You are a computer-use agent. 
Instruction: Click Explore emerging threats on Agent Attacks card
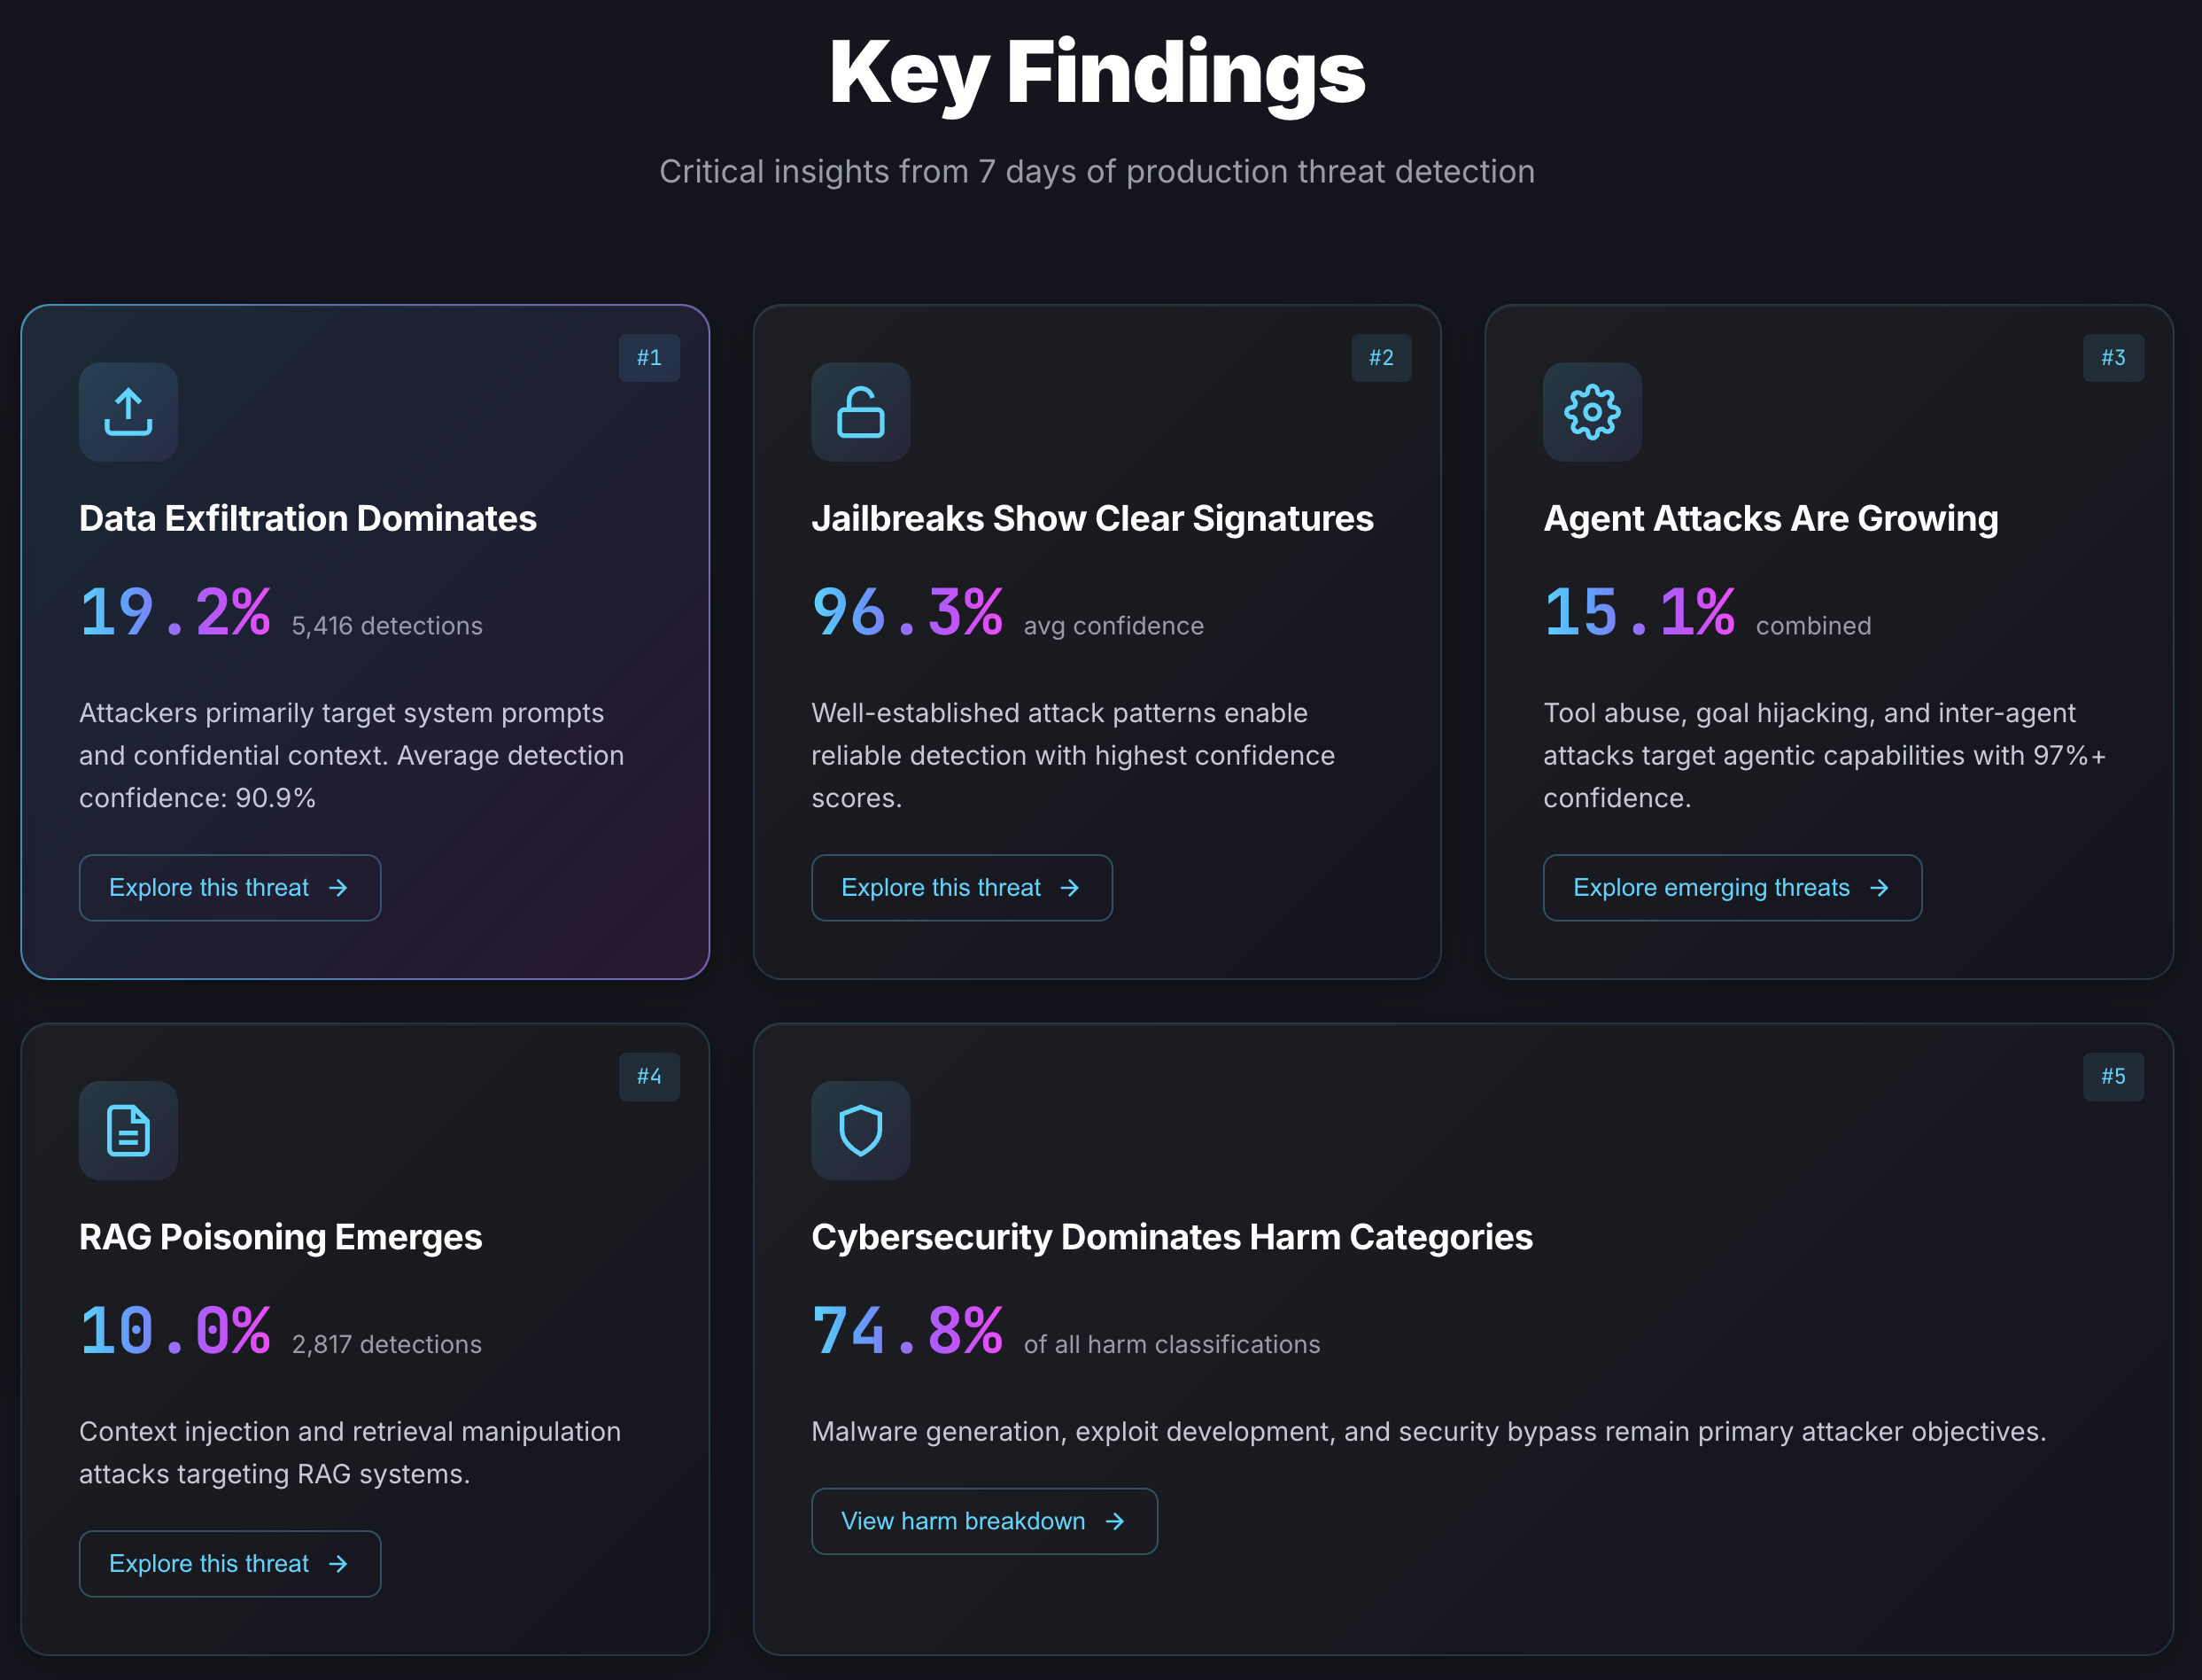[x=1731, y=887]
